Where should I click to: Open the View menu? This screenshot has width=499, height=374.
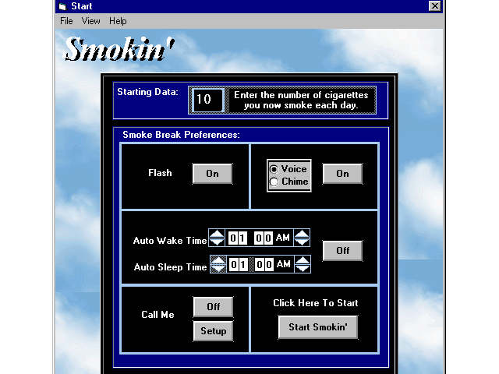coord(91,21)
